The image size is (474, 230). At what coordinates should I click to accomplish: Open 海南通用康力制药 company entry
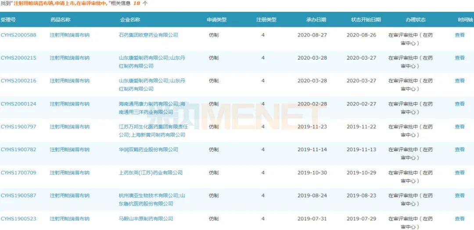pyautogui.click(x=152, y=108)
